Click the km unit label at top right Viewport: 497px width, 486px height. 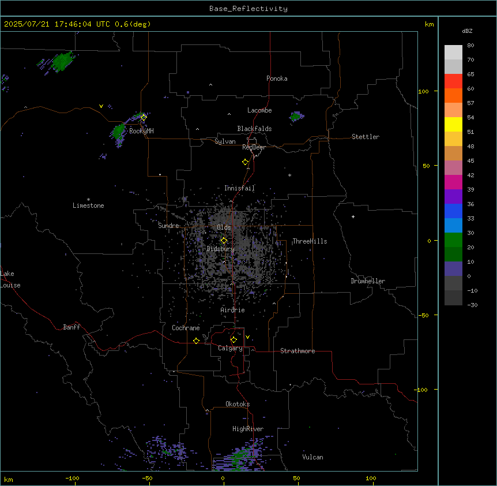click(x=429, y=24)
